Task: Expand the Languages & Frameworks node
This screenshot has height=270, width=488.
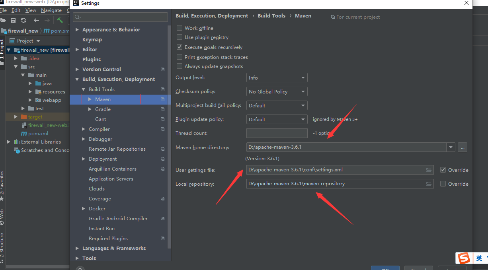Action: tap(77, 248)
